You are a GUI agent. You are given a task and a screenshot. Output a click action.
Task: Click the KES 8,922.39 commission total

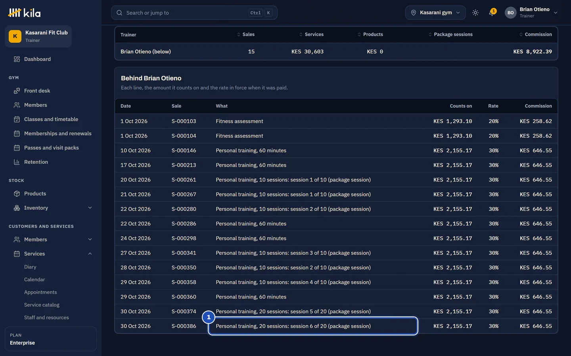[533, 51]
